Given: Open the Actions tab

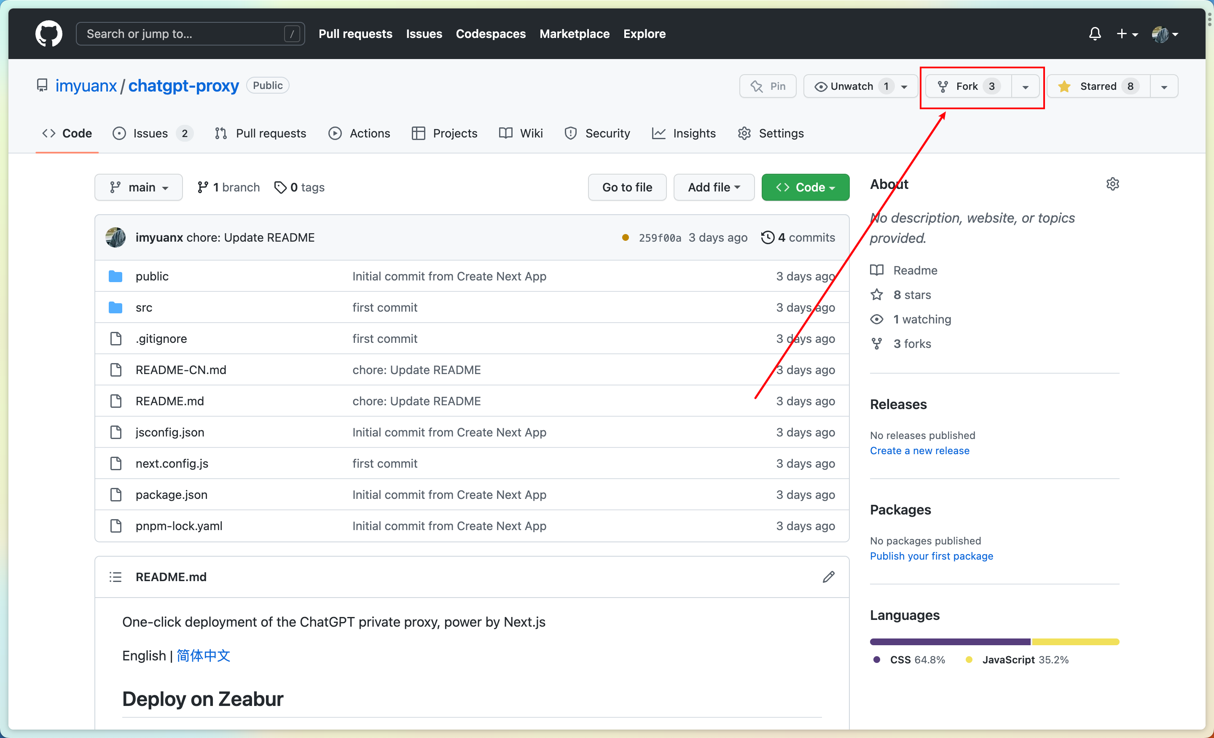Looking at the screenshot, I should (x=360, y=133).
